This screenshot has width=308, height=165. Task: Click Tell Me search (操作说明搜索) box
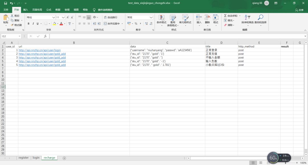coord(105,10)
